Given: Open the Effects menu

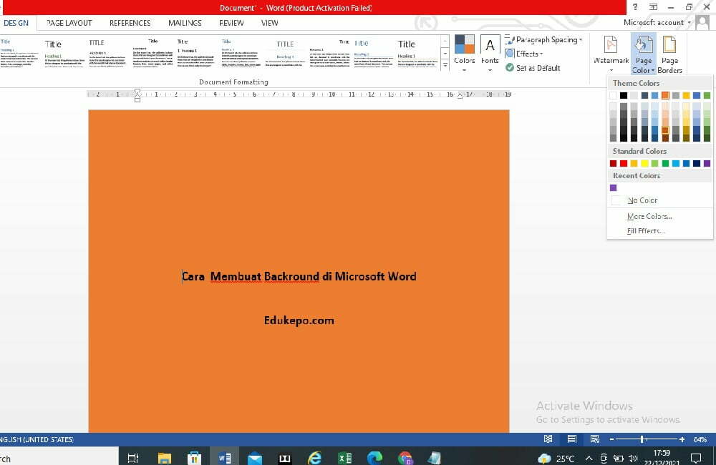Looking at the screenshot, I should (x=525, y=53).
